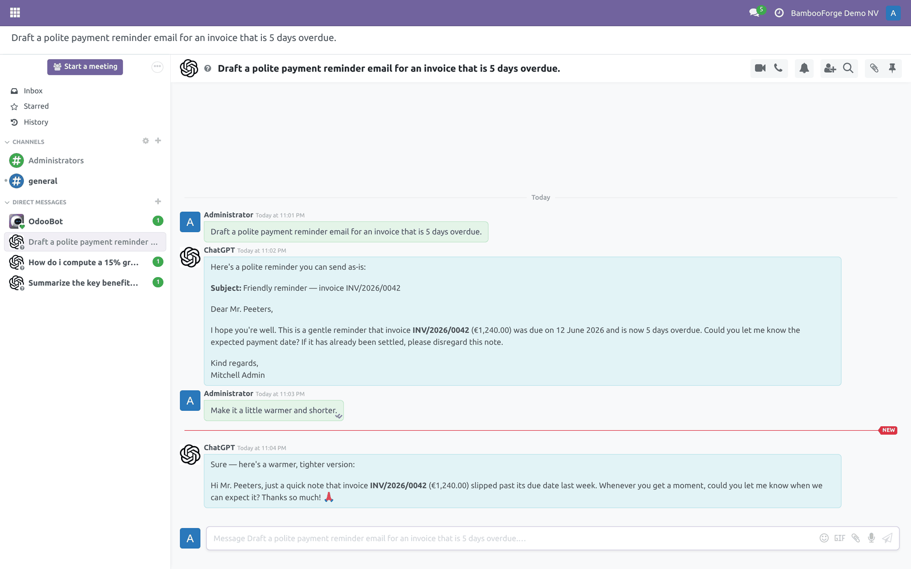Image resolution: width=911 pixels, height=569 pixels.
Task: Open notification settings bell icon
Action: (x=804, y=68)
